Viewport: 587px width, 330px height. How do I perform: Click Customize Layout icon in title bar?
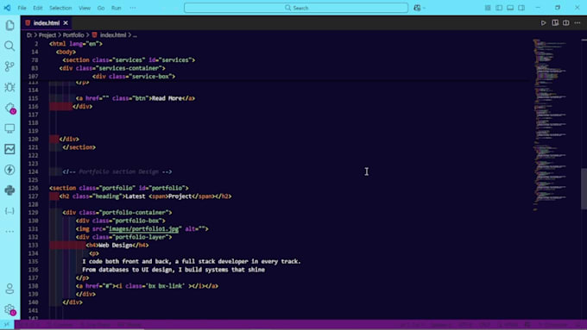488,8
